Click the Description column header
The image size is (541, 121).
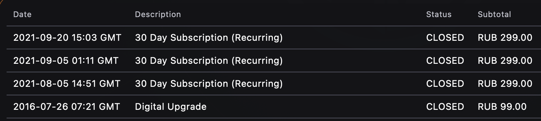click(x=158, y=14)
